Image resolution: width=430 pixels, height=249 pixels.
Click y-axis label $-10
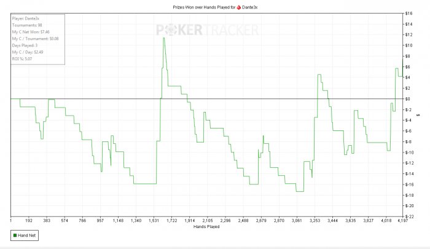pyautogui.click(x=409, y=152)
